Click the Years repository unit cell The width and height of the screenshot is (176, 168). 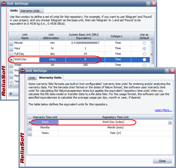(x=115, y=133)
